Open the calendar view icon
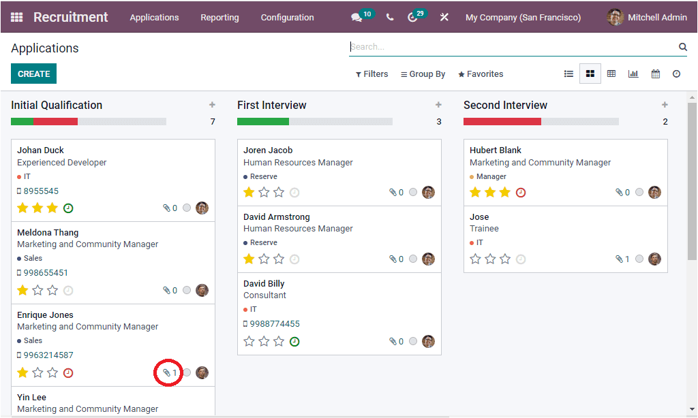 pos(655,74)
